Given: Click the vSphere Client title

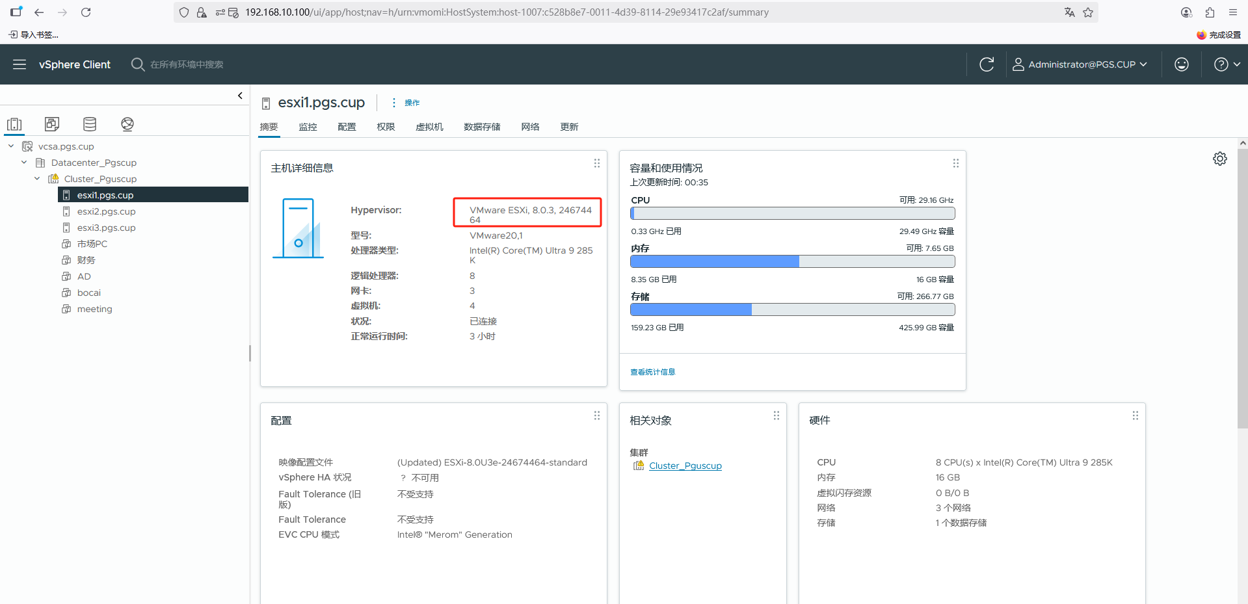Looking at the screenshot, I should point(75,64).
